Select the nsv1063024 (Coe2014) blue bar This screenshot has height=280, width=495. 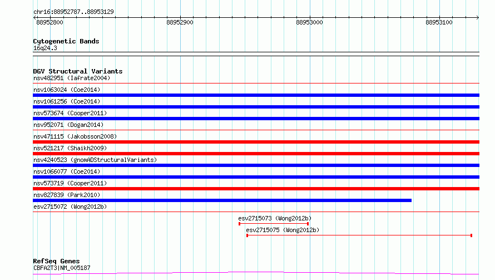click(x=256, y=95)
